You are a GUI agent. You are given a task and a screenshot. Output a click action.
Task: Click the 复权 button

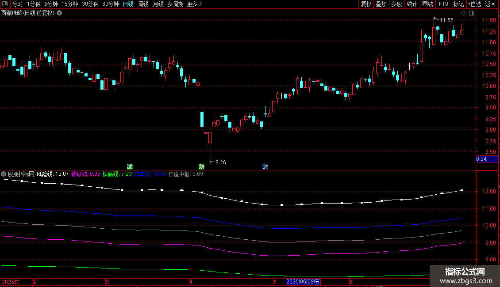[x=366, y=4]
